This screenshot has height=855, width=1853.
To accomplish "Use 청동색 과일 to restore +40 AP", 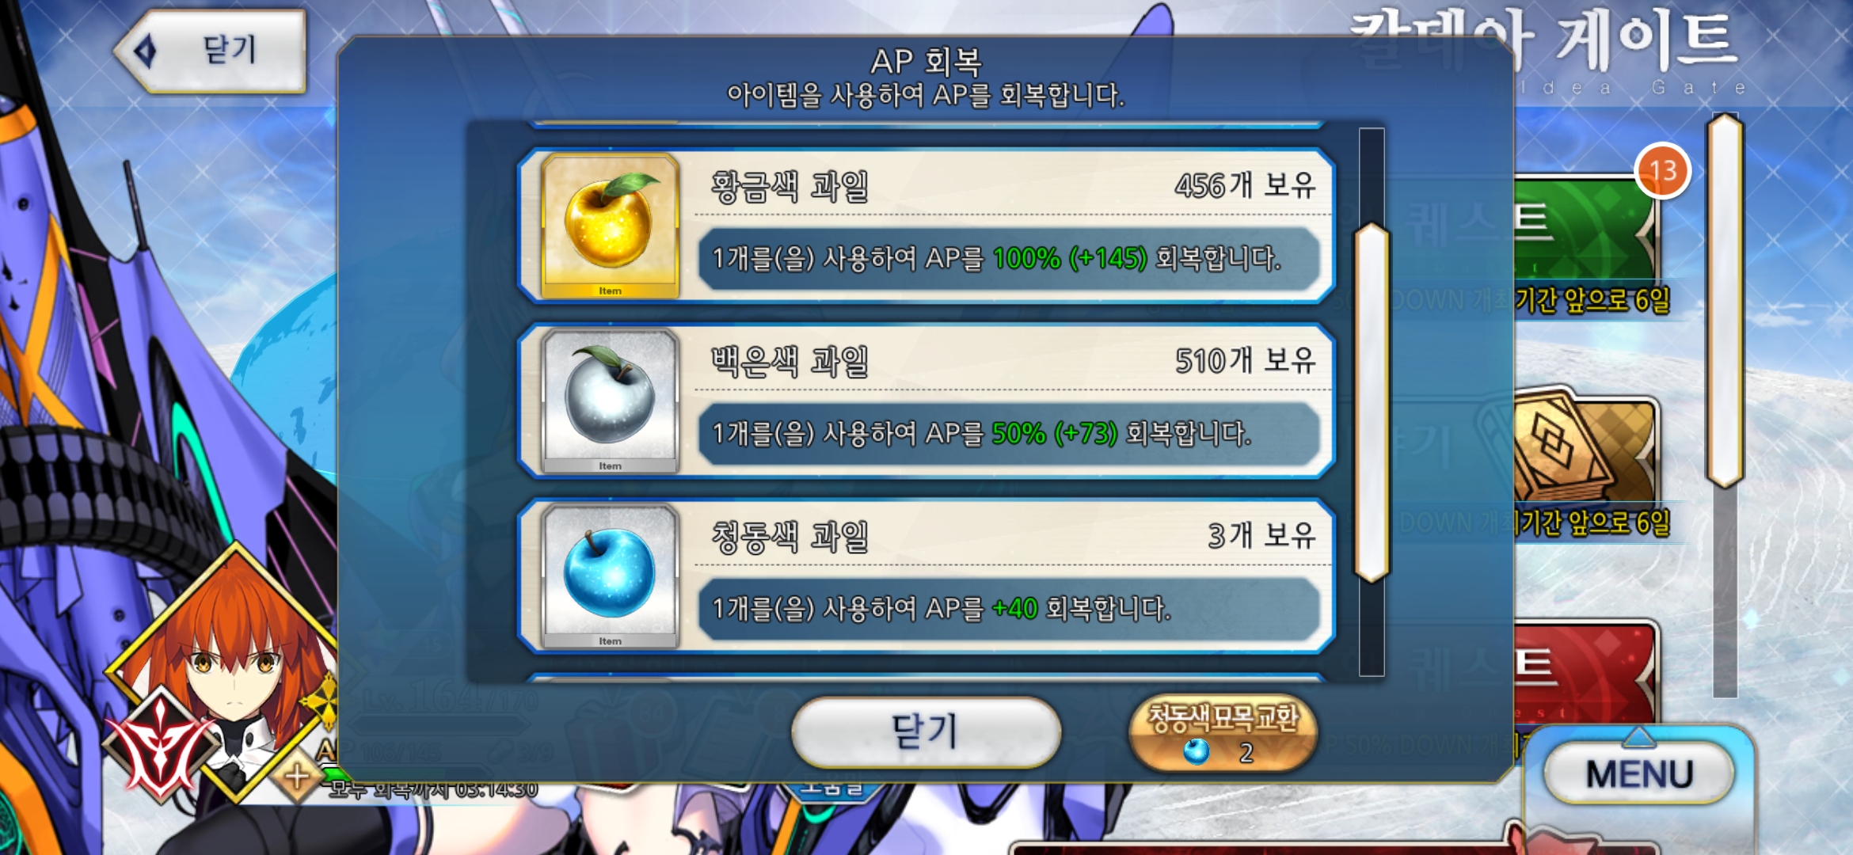I will click(926, 576).
